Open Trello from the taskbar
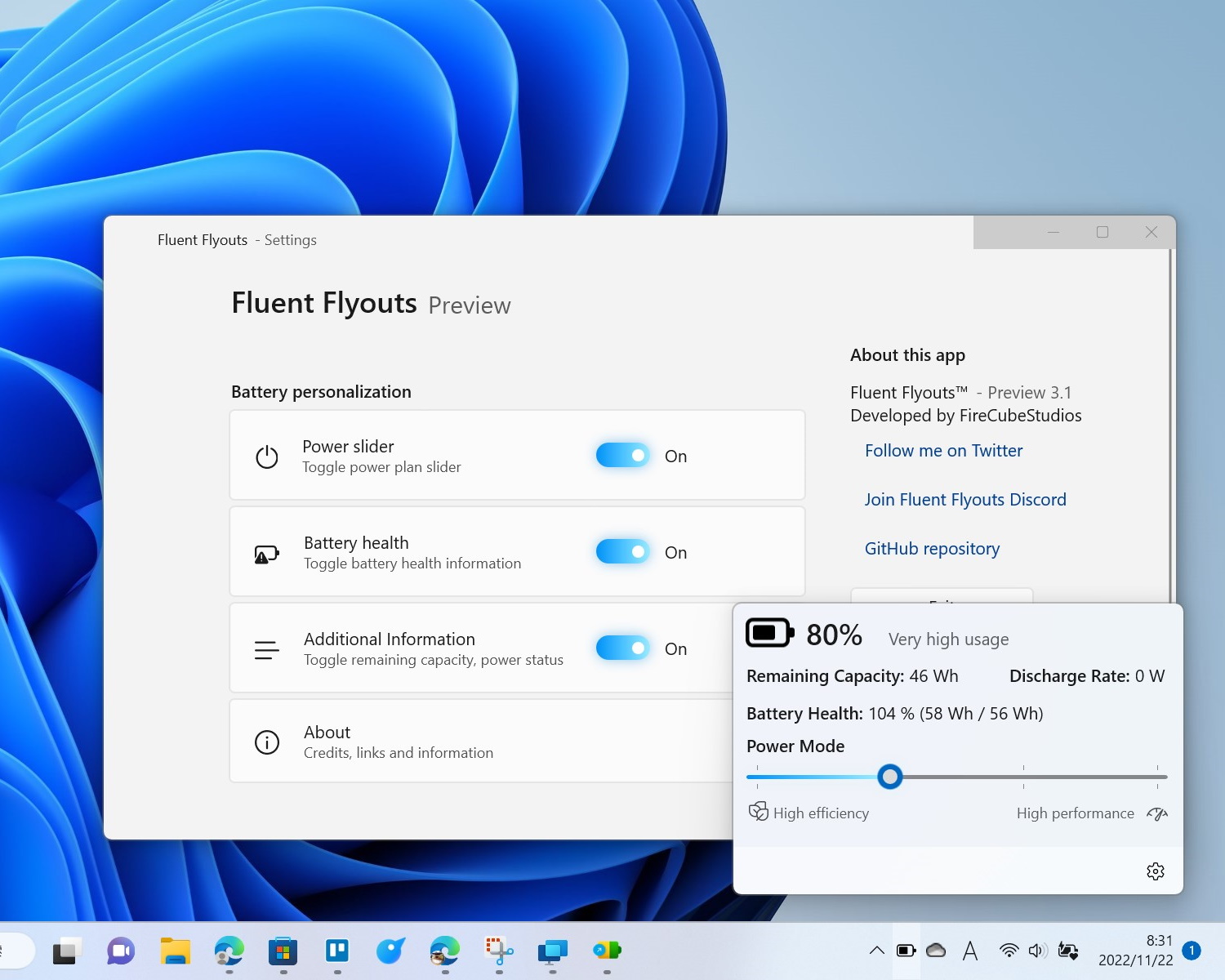 coord(337,951)
